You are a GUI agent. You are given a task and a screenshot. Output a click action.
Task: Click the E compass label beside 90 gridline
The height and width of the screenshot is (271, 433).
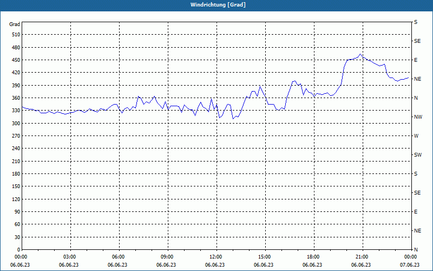coord(416,212)
